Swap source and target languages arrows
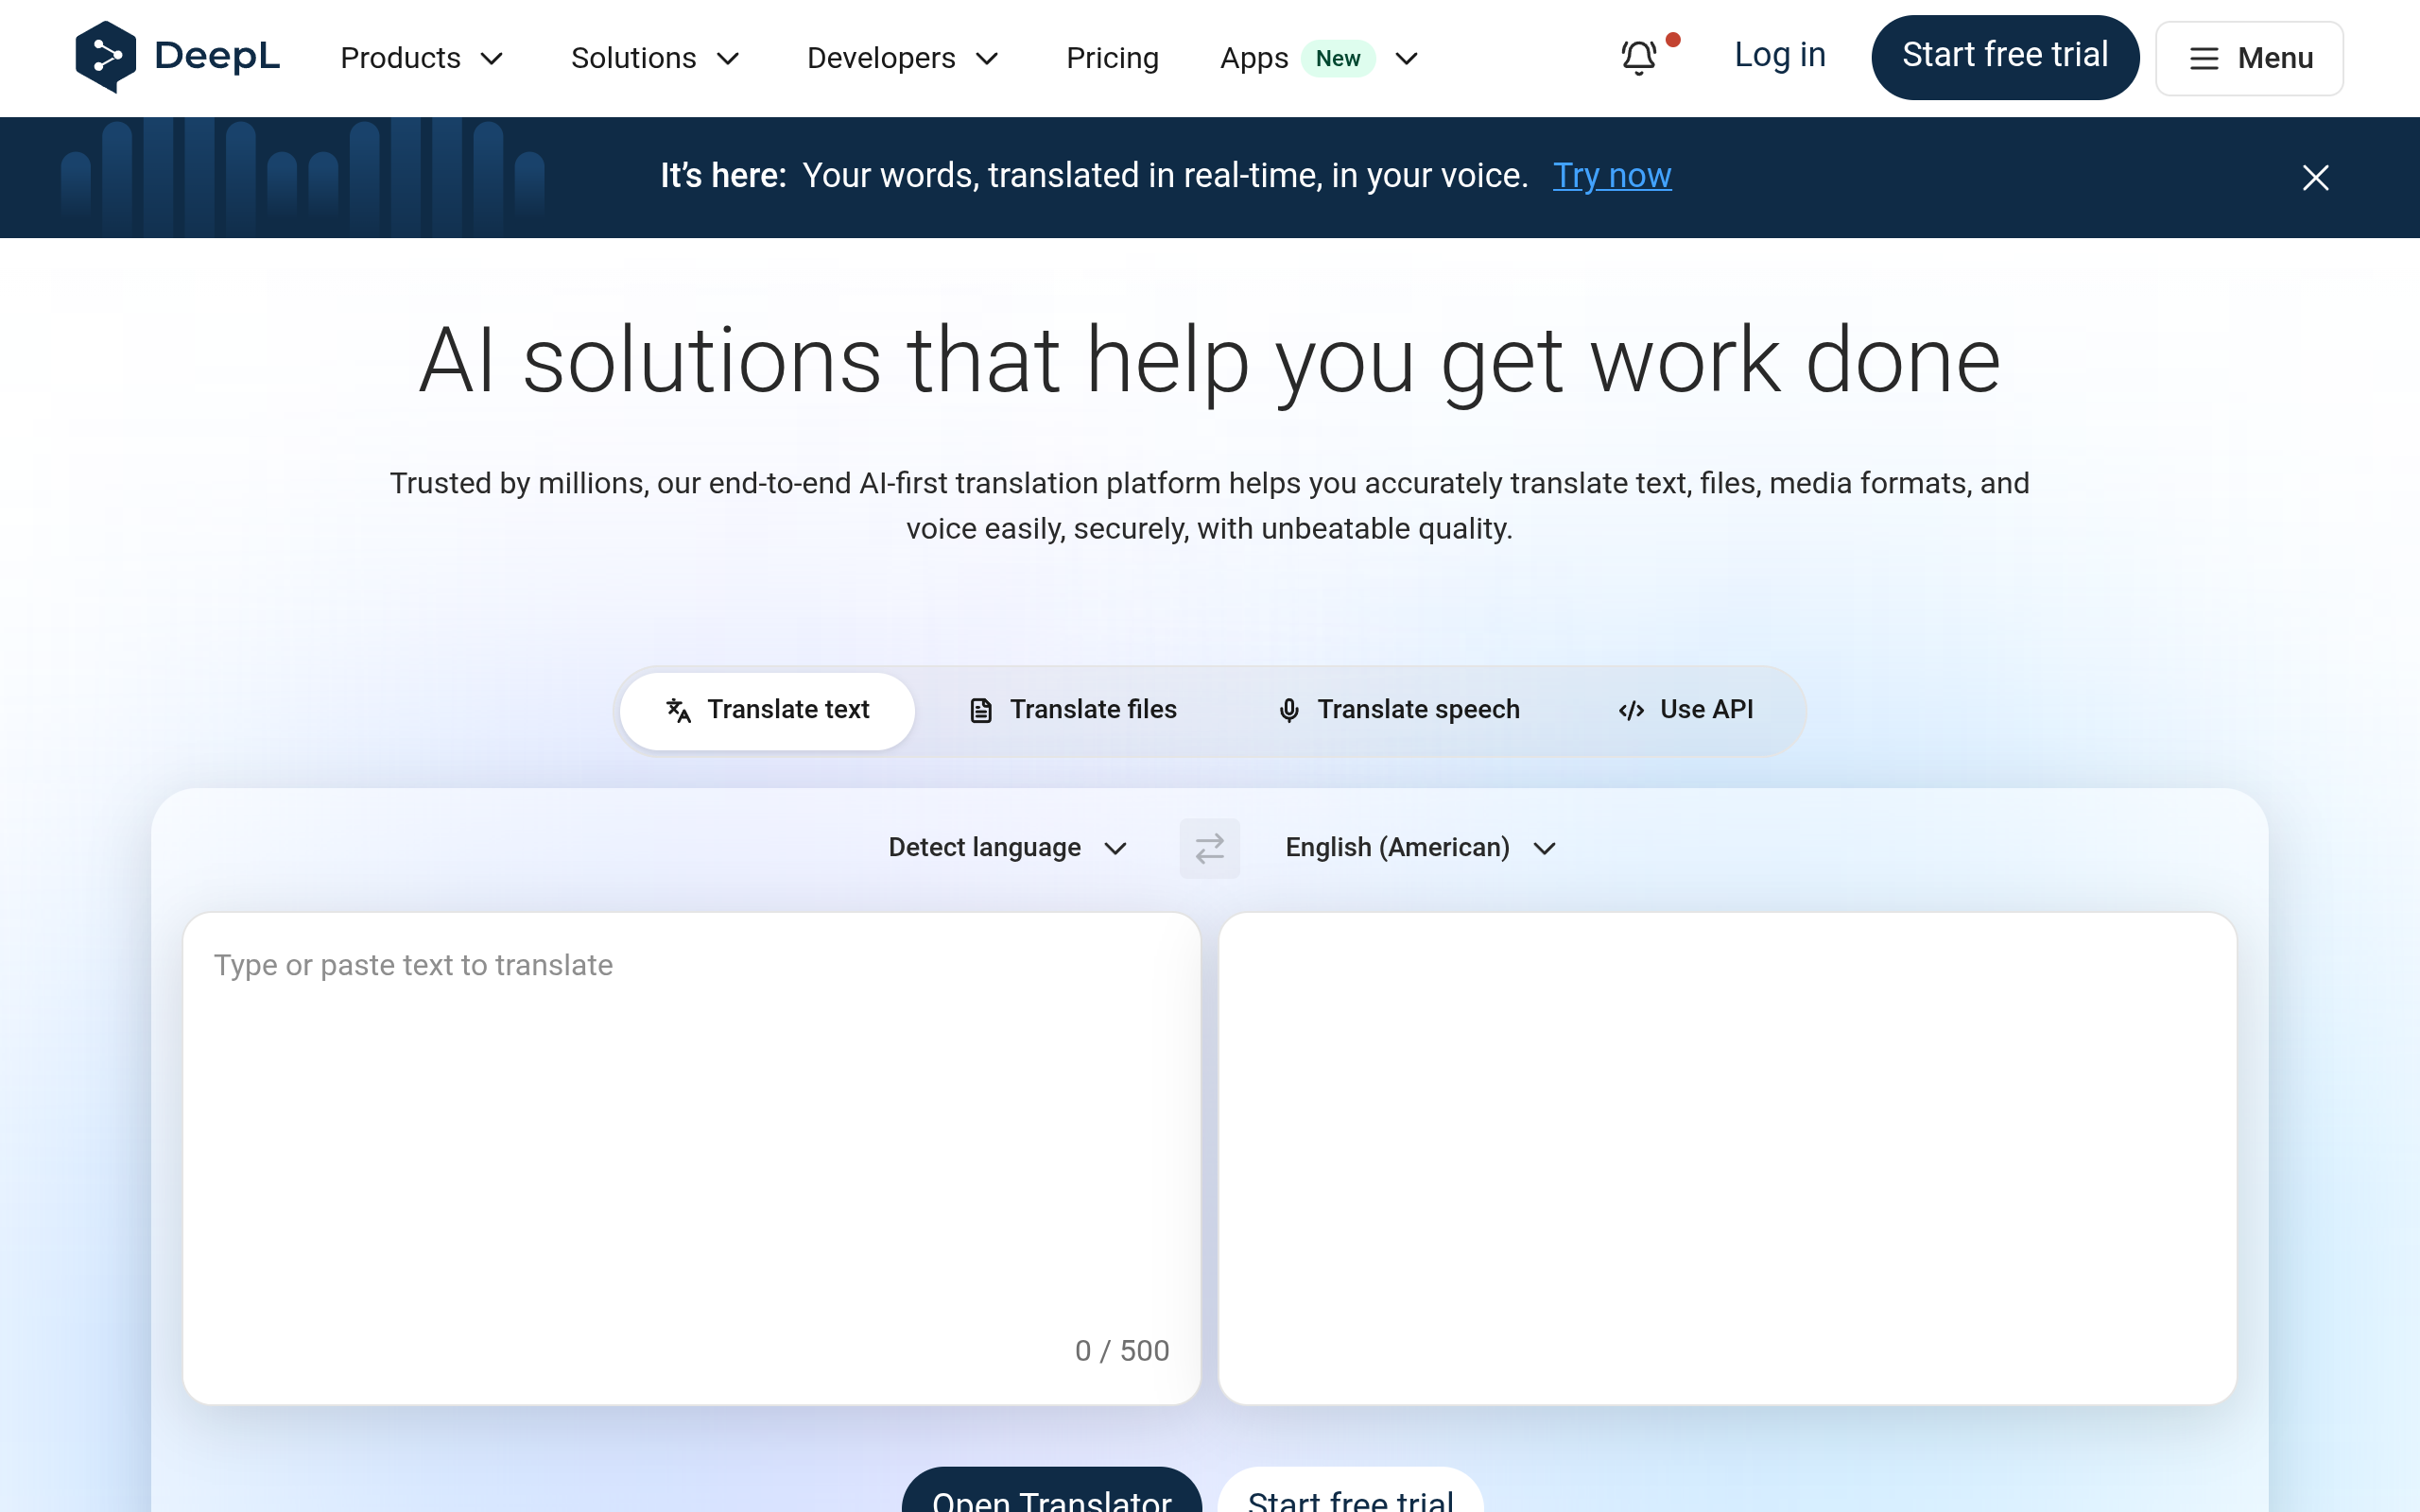Viewport: 2420px width, 1512px height. coord(1209,848)
